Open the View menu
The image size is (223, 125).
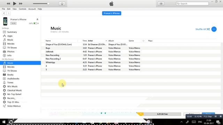pyautogui.click(x=15, y=9)
